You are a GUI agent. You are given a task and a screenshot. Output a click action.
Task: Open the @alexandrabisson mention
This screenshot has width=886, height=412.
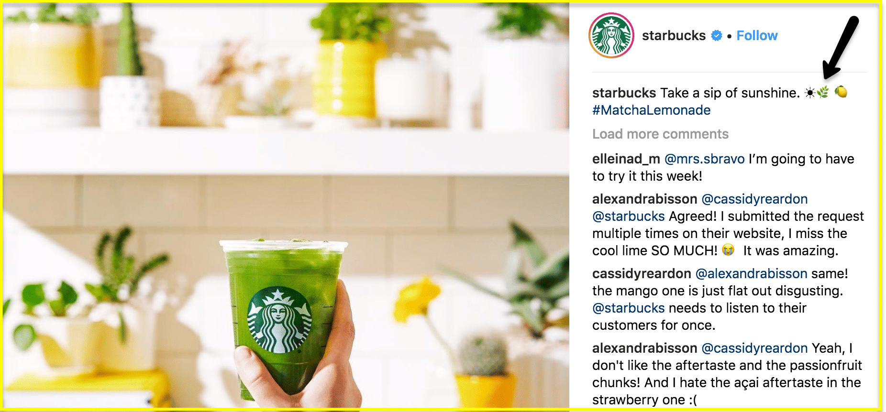[751, 273]
